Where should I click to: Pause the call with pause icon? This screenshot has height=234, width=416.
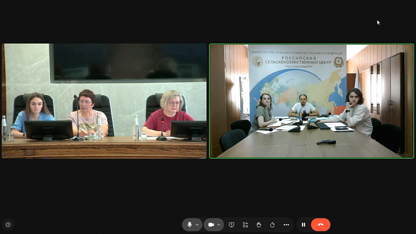(x=304, y=225)
